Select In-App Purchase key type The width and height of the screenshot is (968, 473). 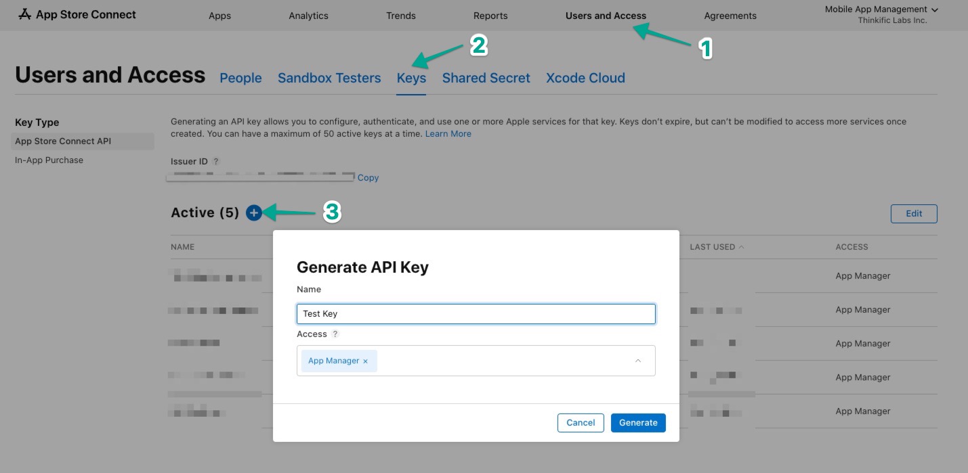(x=49, y=160)
